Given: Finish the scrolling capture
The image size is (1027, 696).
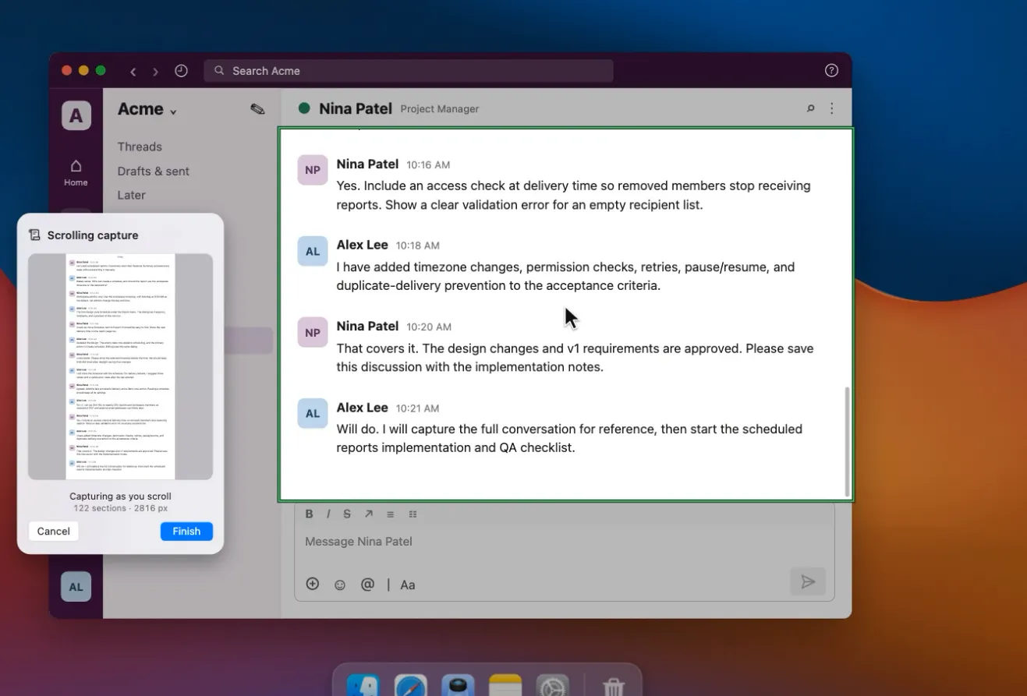Looking at the screenshot, I should click(186, 531).
